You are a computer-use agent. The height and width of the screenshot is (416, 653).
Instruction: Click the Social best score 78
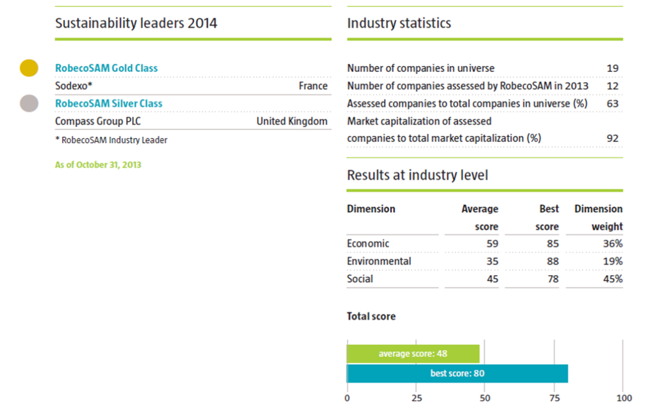553,279
